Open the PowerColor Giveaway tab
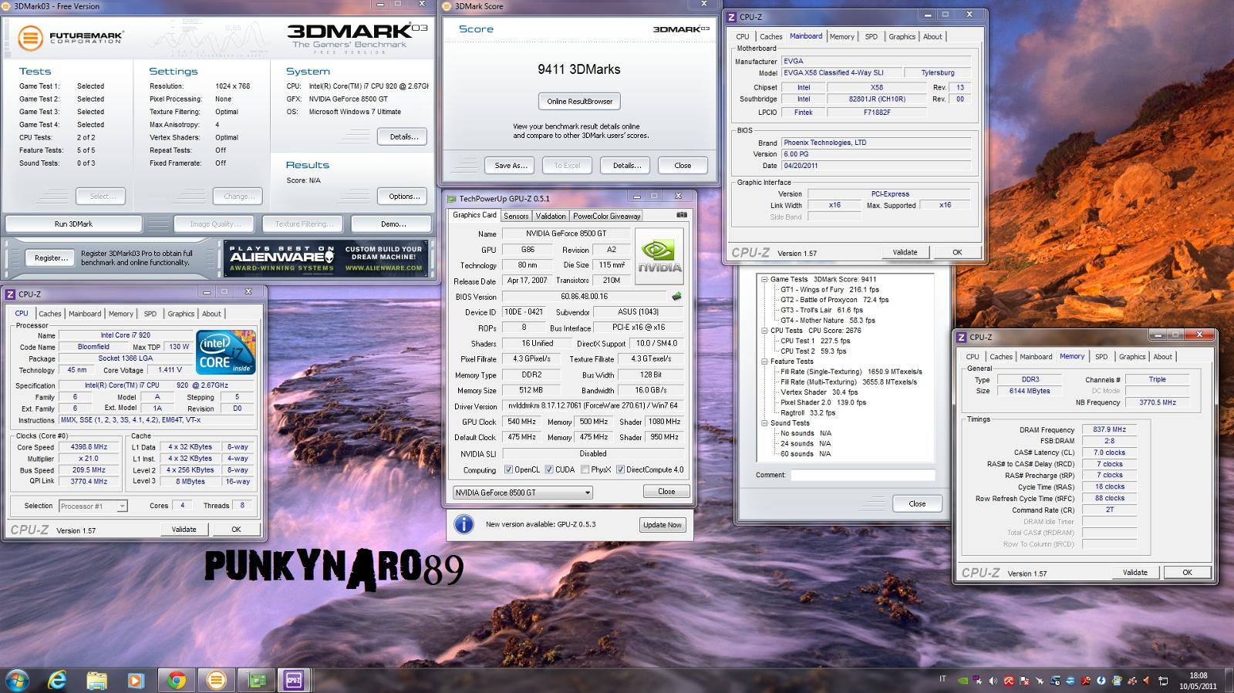This screenshot has height=693, width=1234. pos(606,216)
